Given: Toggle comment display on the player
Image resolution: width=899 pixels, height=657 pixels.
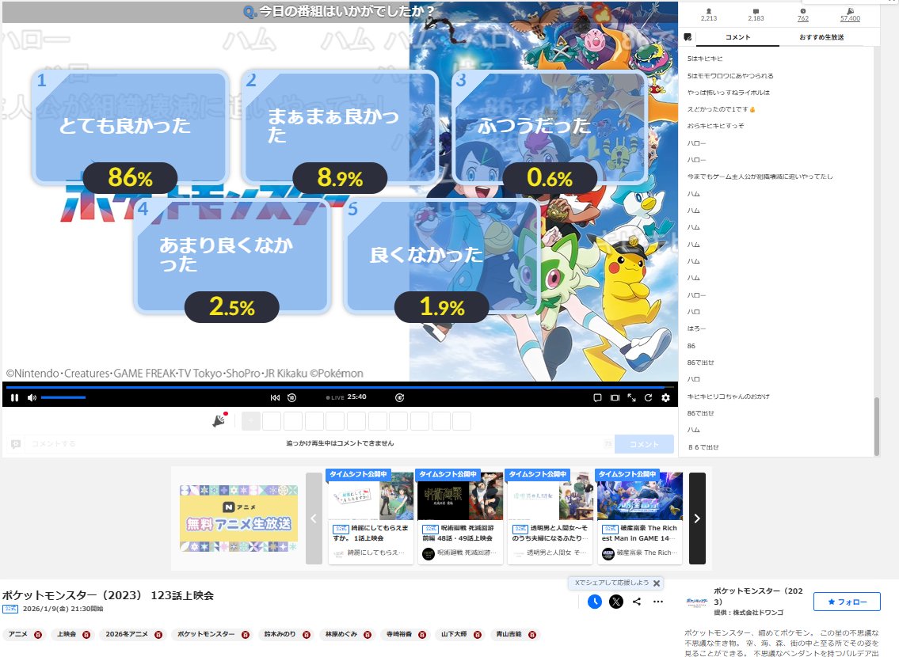Looking at the screenshot, I should 597,397.
